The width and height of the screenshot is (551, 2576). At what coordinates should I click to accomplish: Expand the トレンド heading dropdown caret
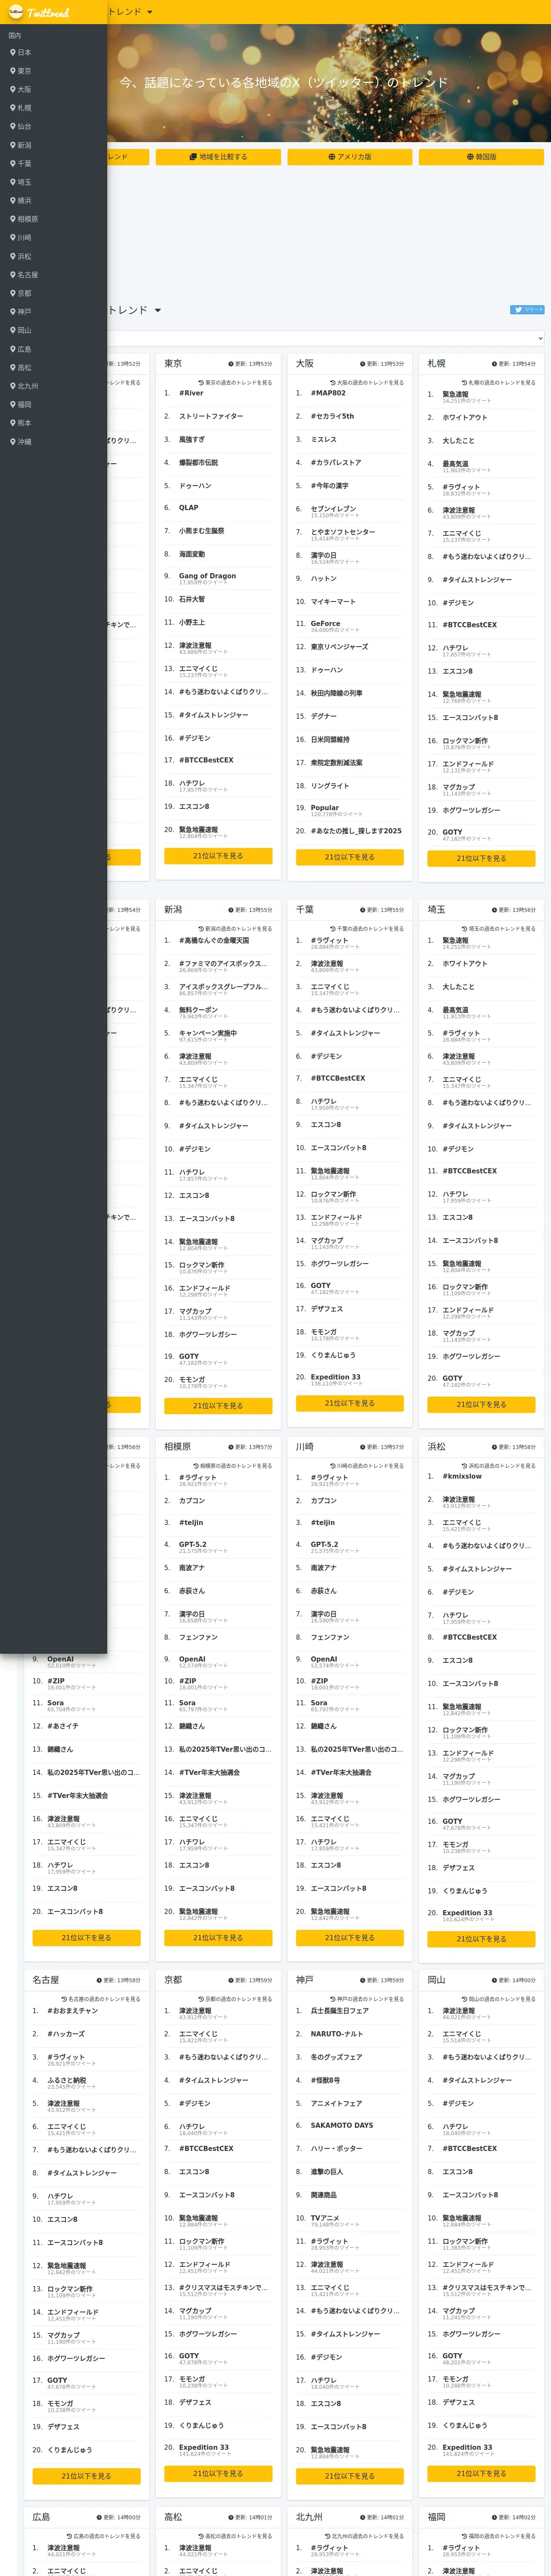[x=158, y=310]
